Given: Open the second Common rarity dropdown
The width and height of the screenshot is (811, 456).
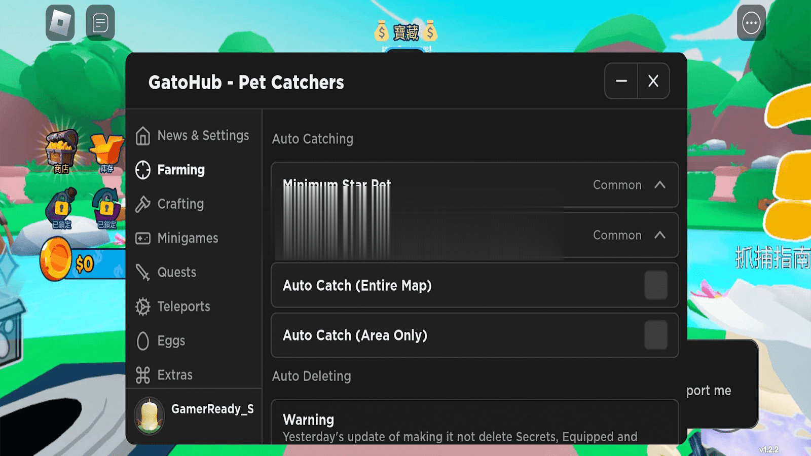Looking at the screenshot, I should click(x=659, y=235).
